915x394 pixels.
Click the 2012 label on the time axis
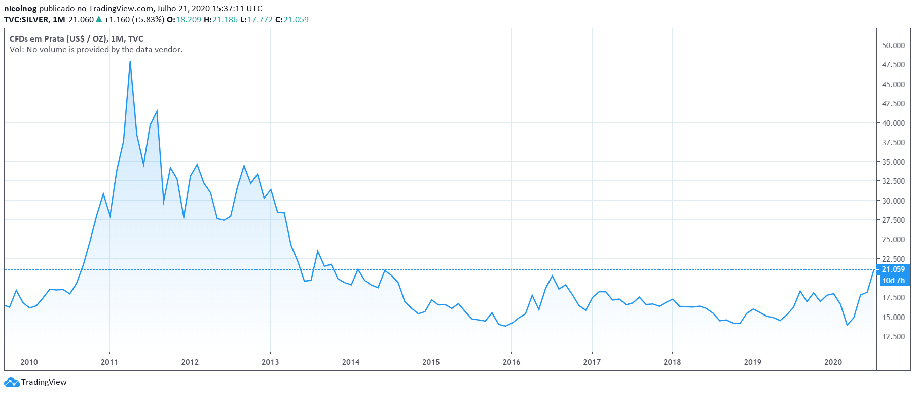(x=190, y=362)
